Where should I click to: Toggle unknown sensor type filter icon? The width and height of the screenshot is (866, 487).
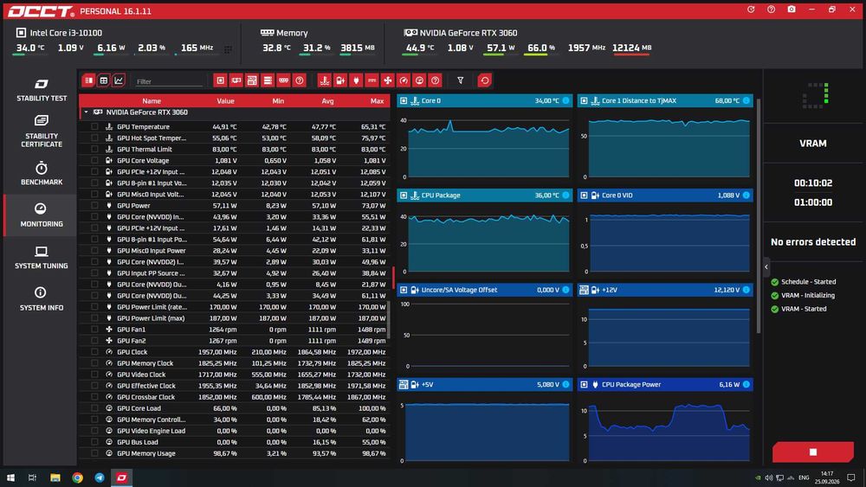[x=436, y=80]
